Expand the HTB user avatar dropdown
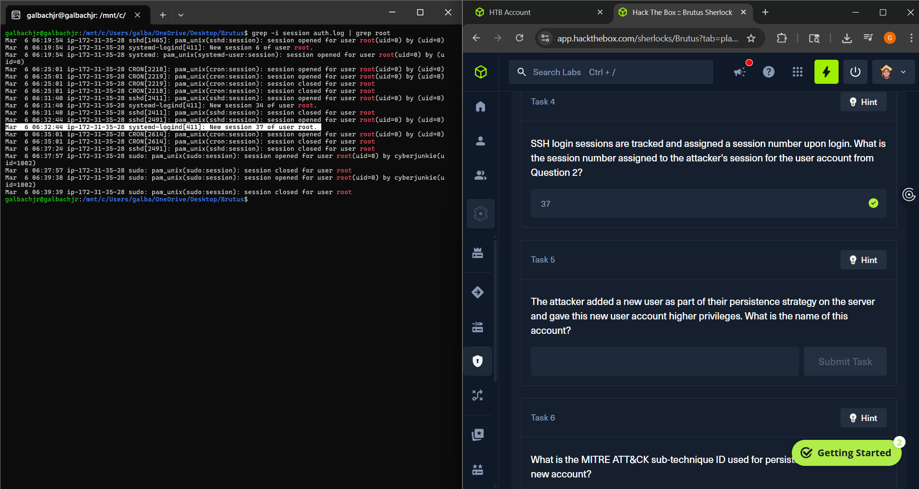The width and height of the screenshot is (919, 489). coord(893,72)
